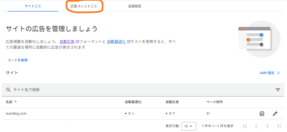This screenshot has height=132, width=287.
Task: Click the next page arrow
Action: point(268,126)
